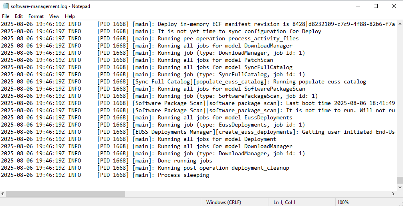Expand the Format menu

pos(36,16)
